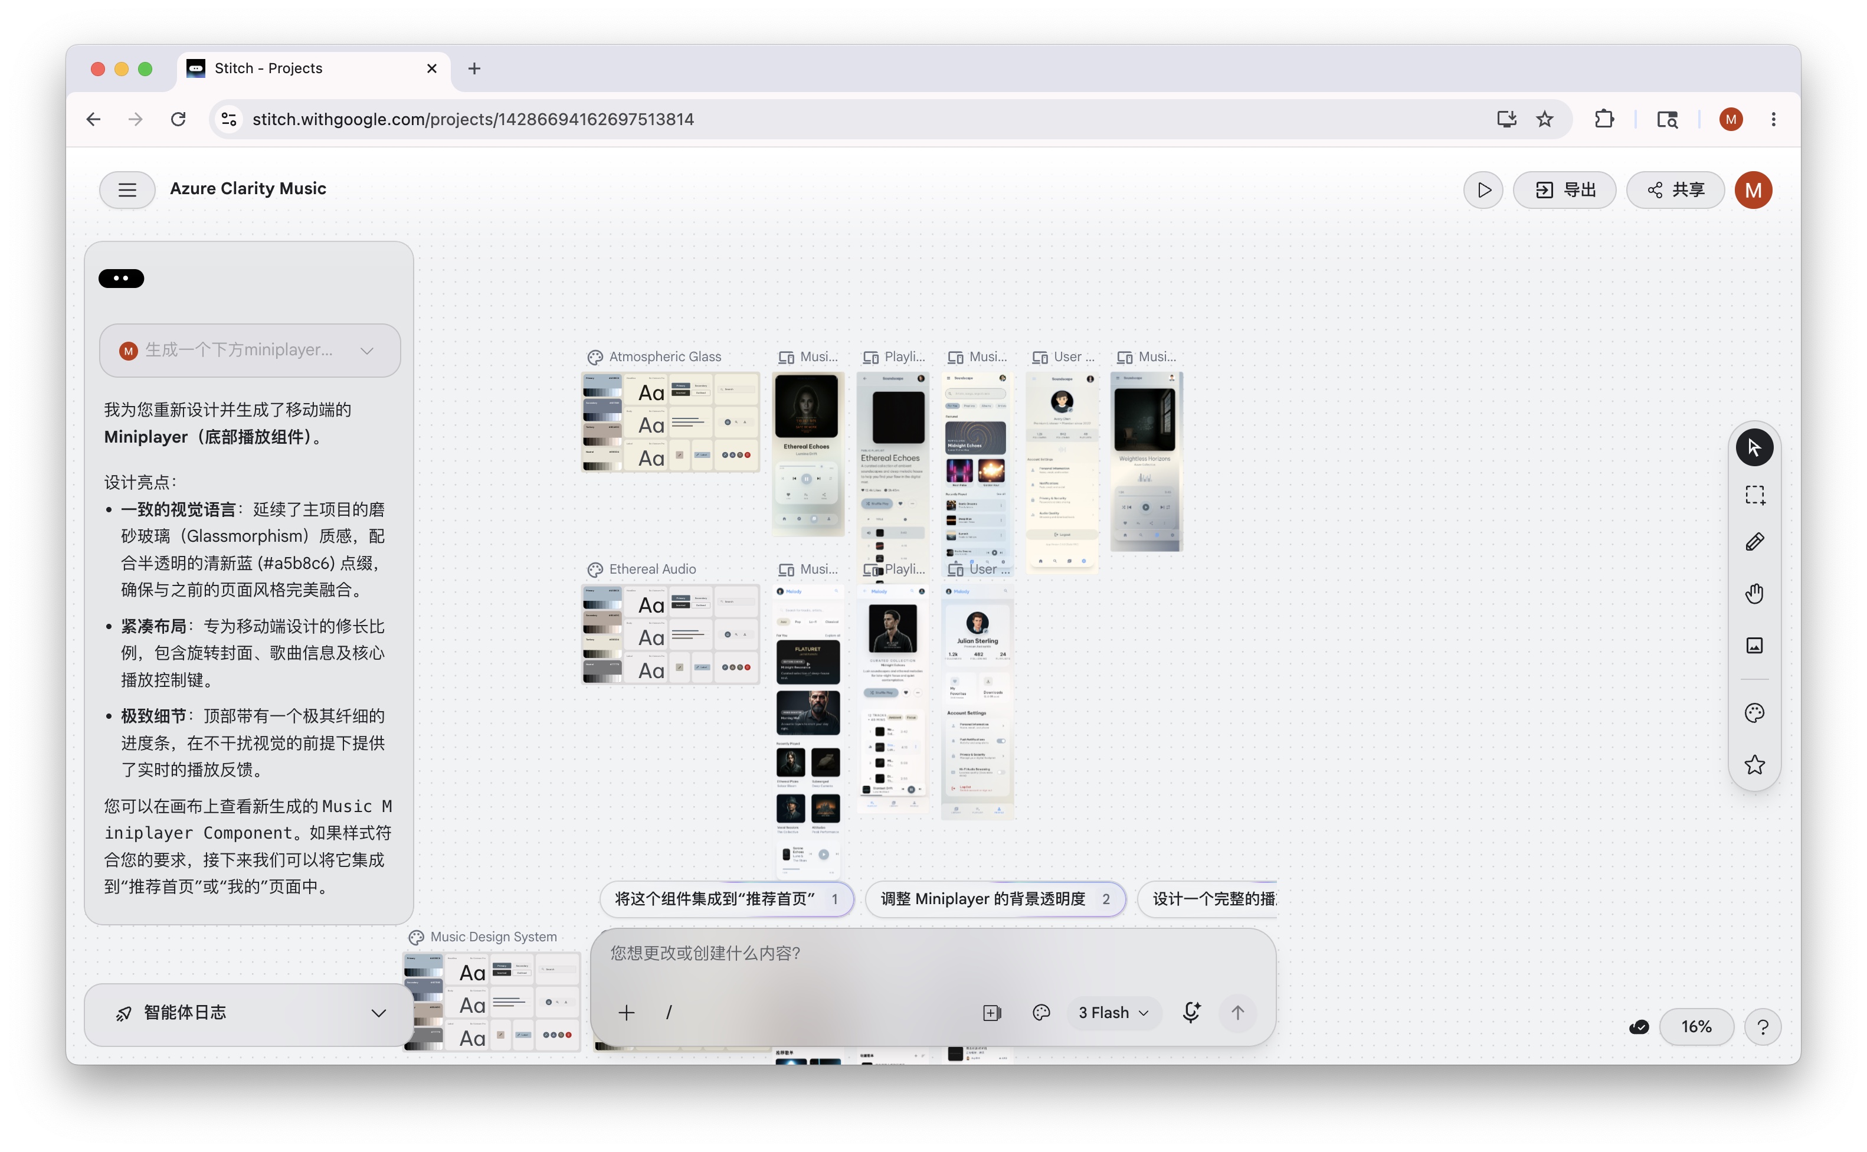Click the black two-dot Stitch logo in the chat panel
1867x1152 pixels.
[x=121, y=278]
